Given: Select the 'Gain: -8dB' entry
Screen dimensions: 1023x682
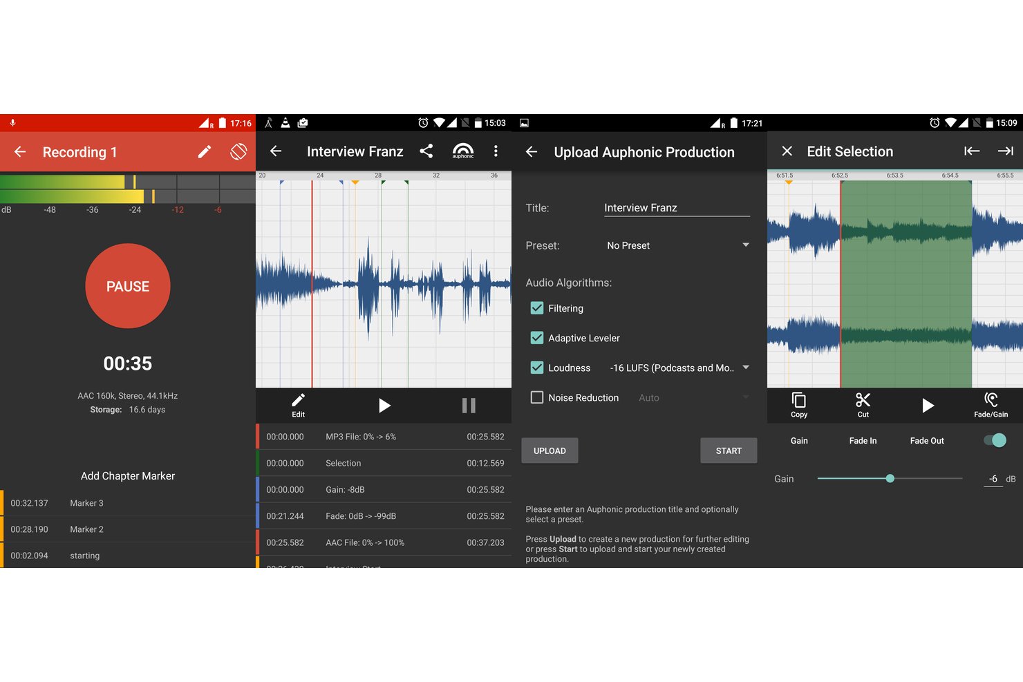Looking at the screenshot, I should tap(384, 489).
